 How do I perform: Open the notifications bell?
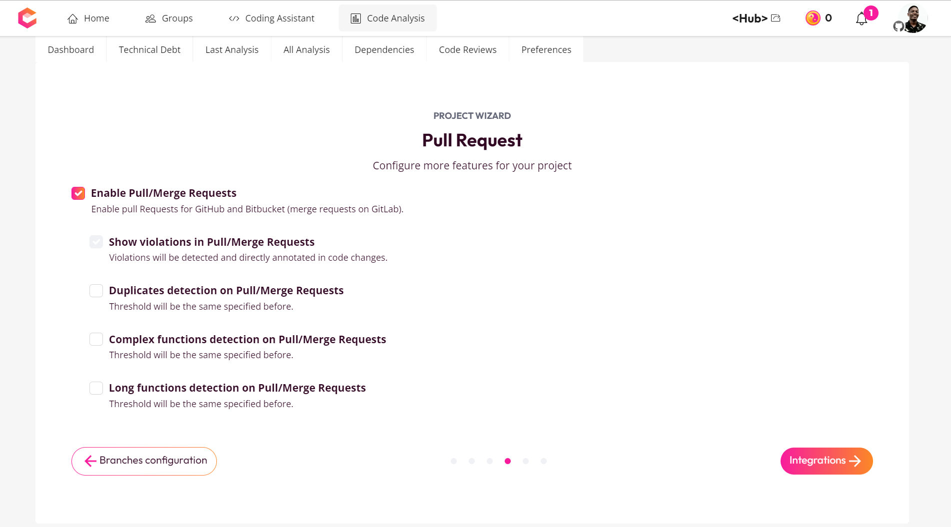pyautogui.click(x=861, y=19)
